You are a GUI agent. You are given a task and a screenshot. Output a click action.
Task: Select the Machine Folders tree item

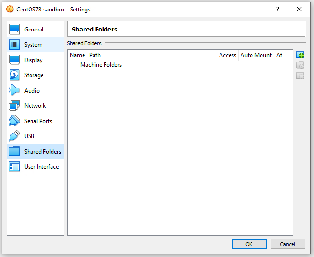101,65
